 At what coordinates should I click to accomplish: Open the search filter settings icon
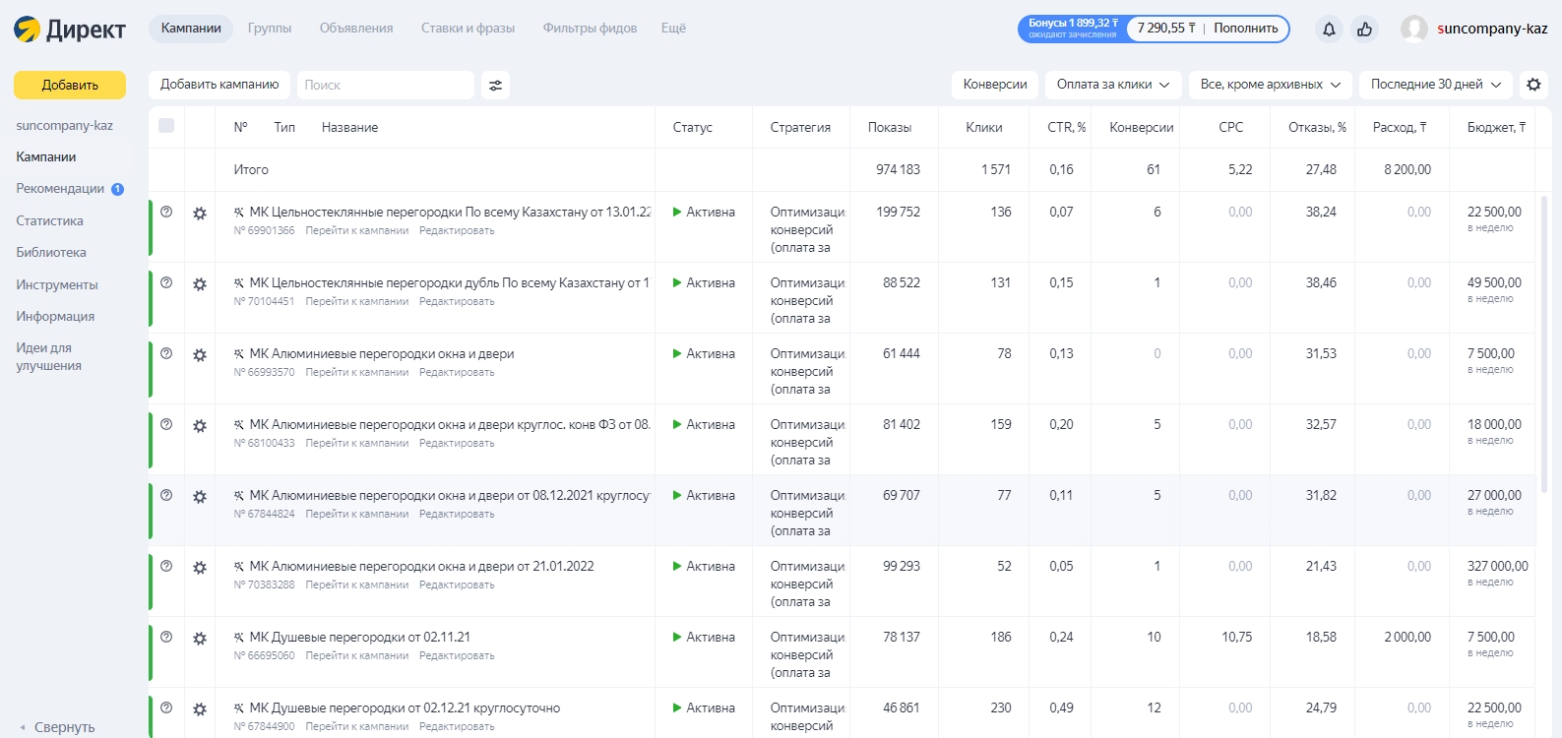tap(495, 86)
